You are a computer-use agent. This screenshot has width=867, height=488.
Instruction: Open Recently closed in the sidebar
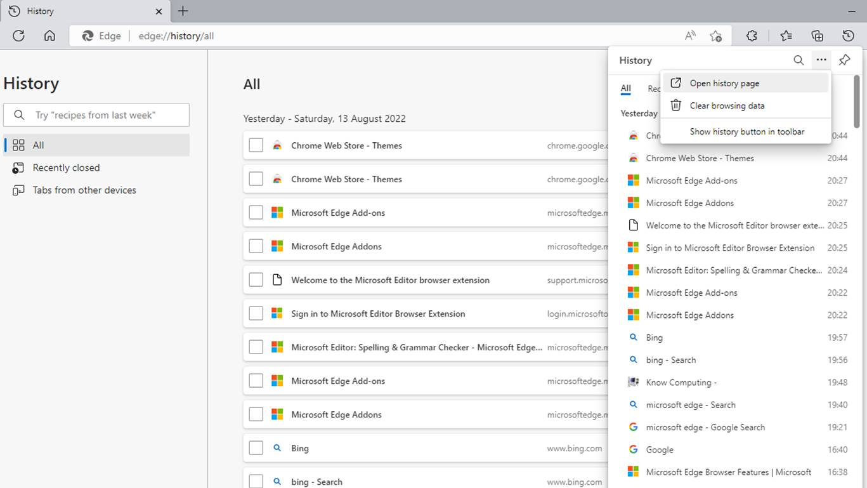(66, 168)
